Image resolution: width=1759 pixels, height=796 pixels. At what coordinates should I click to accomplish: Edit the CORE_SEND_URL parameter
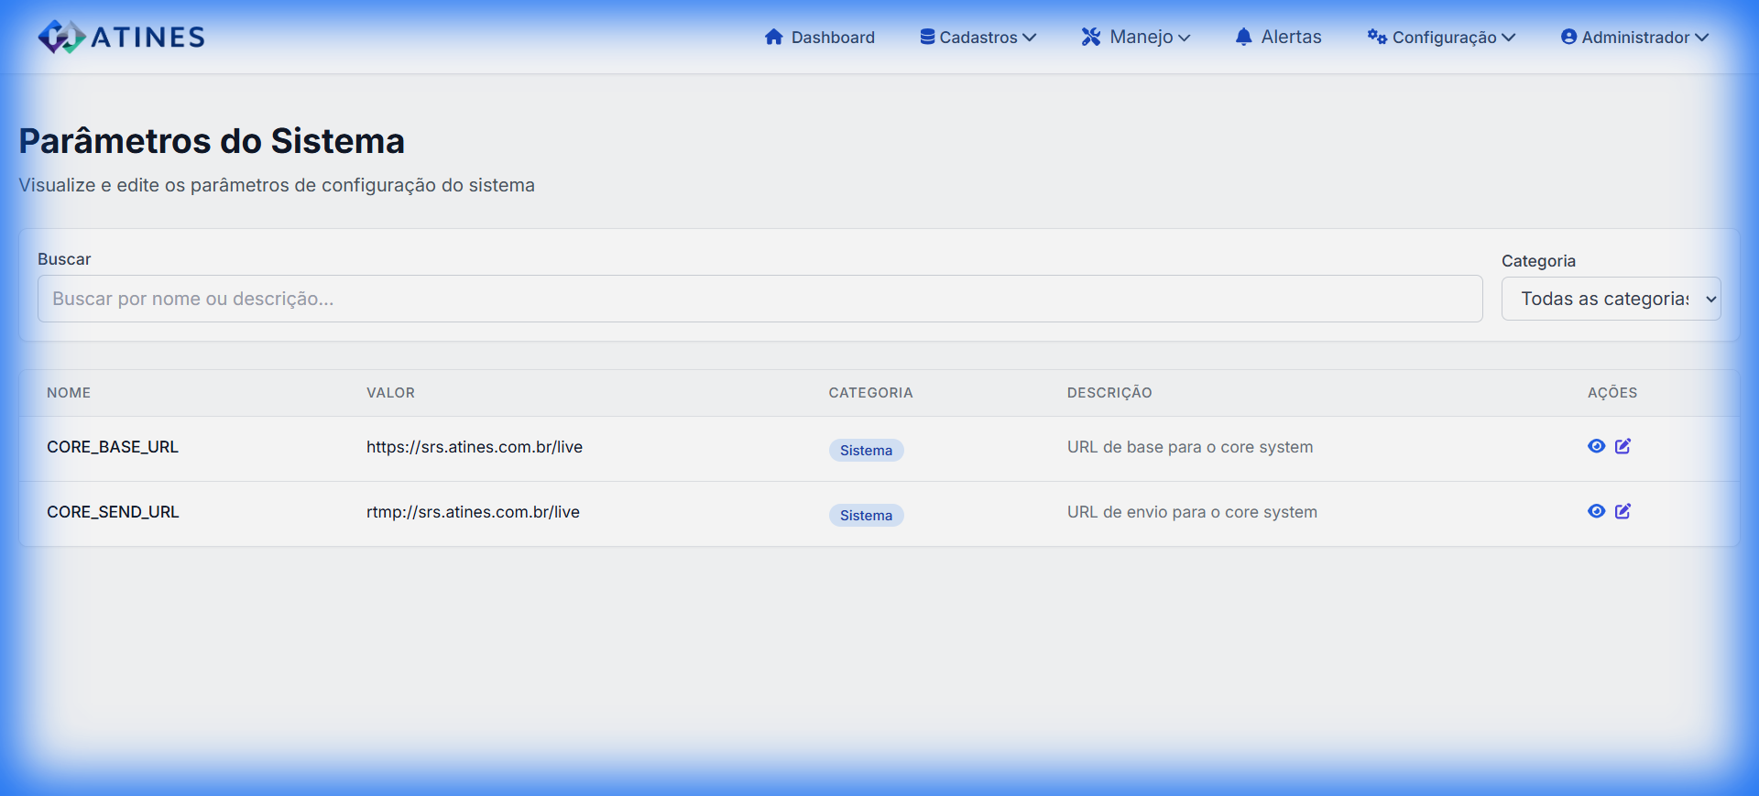tap(1622, 511)
